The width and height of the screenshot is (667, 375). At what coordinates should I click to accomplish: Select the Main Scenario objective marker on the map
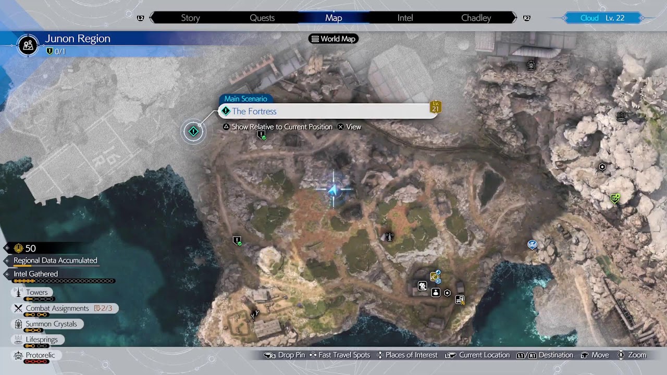tap(193, 132)
